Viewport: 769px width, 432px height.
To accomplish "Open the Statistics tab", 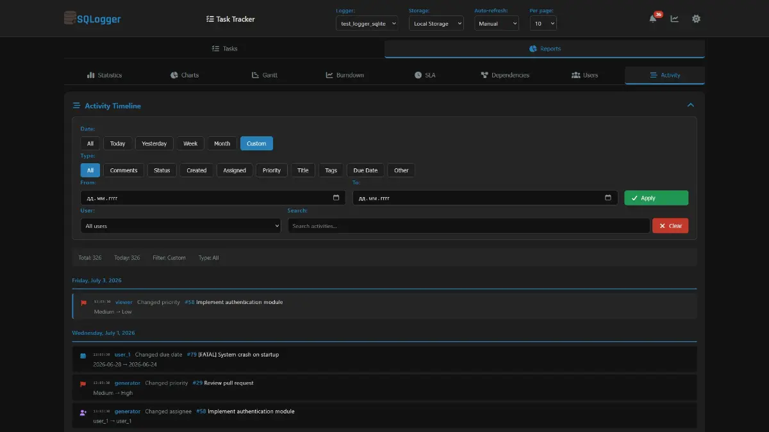I will pyautogui.click(x=104, y=76).
